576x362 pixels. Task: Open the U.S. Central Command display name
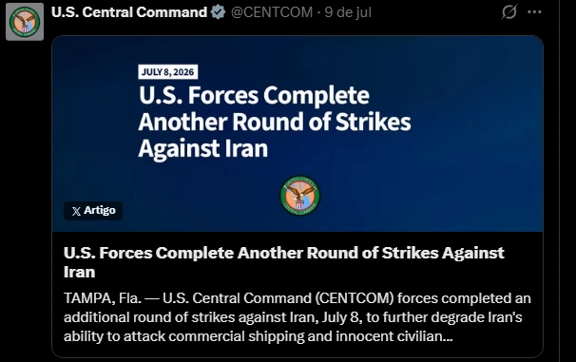click(129, 12)
